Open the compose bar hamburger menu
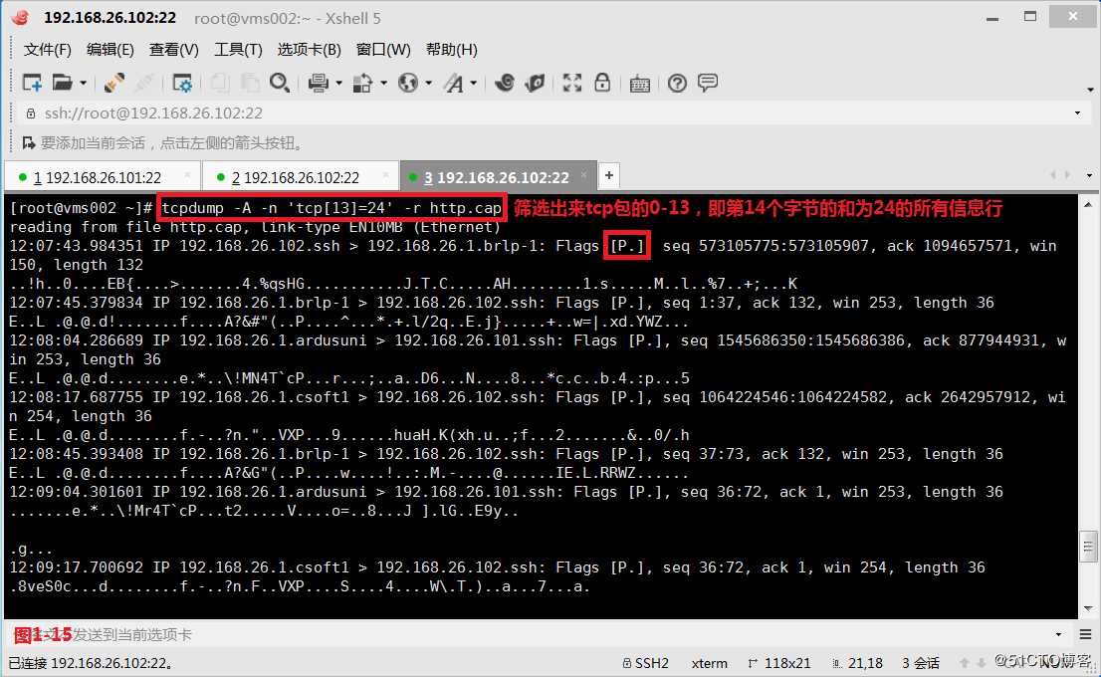Image resolution: width=1101 pixels, height=677 pixels. coord(1085,635)
